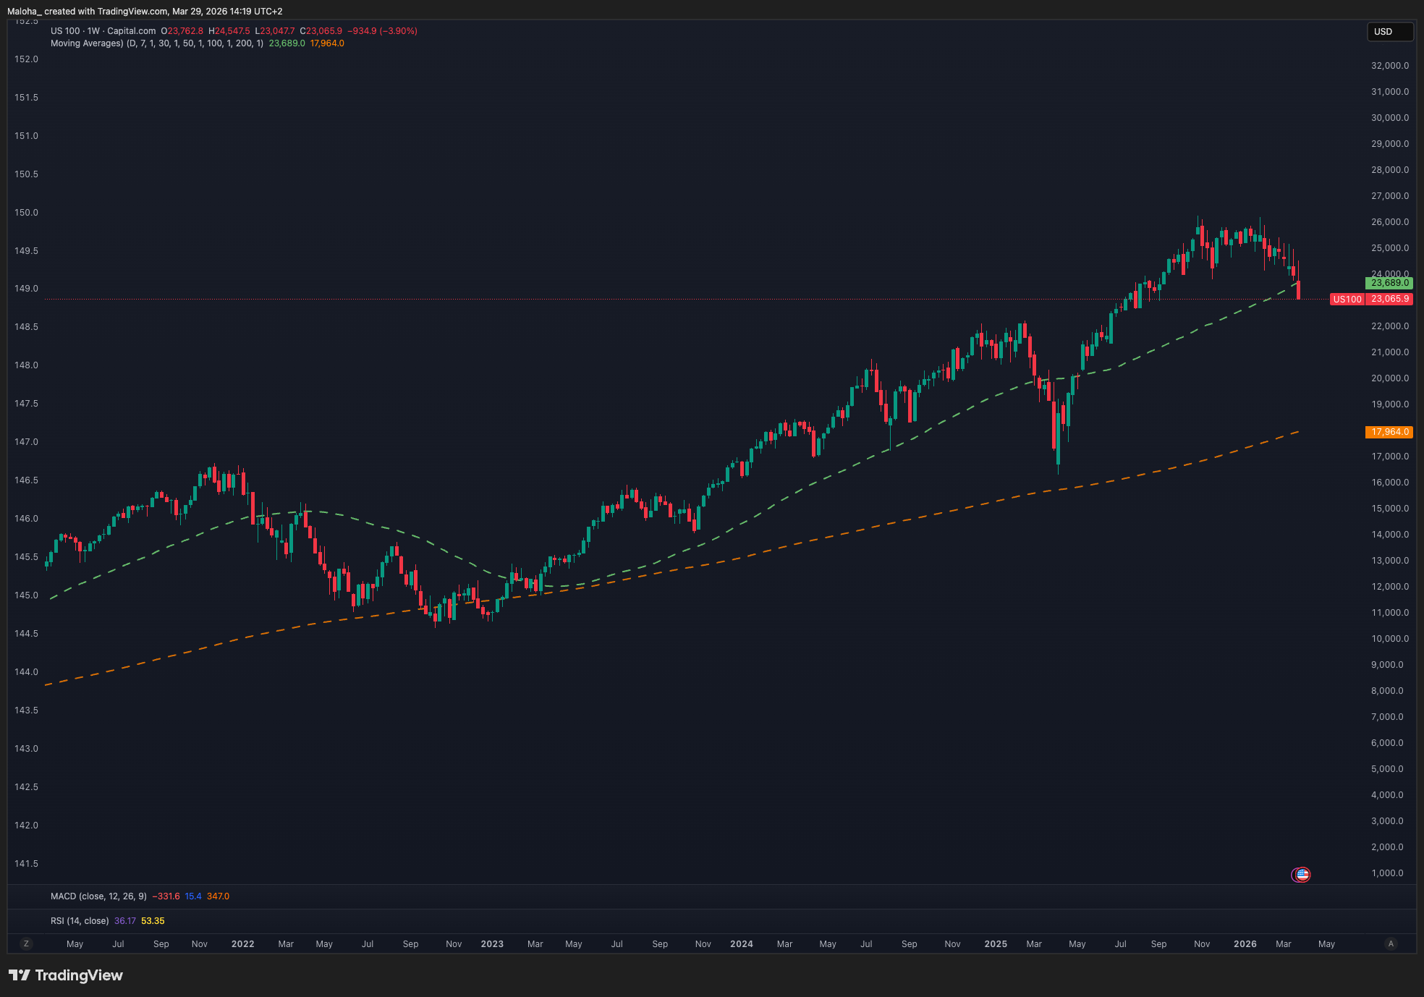
Task: Click the Z timezone icon on time axis
Action: [x=26, y=943]
